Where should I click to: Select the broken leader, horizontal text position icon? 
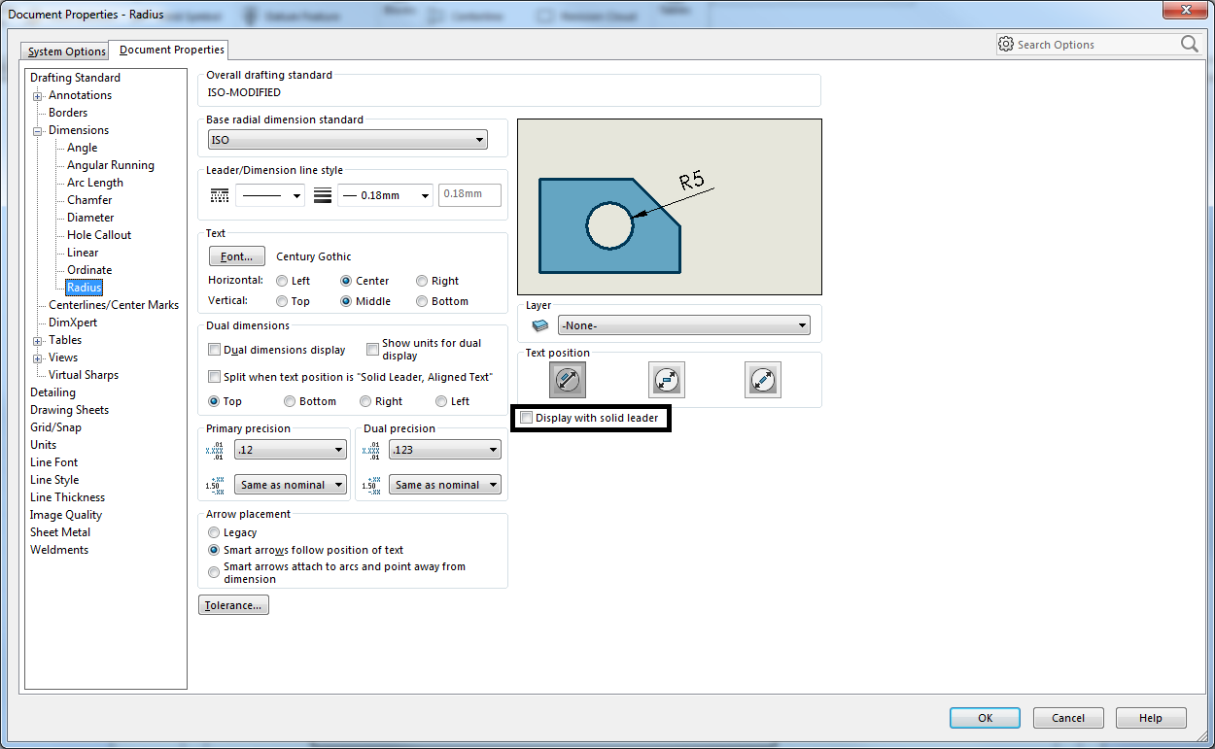click(x=666, y=380)
